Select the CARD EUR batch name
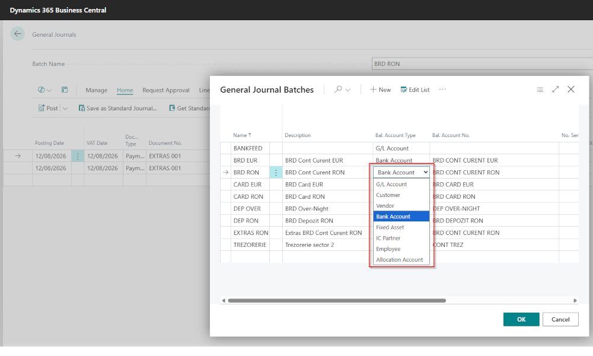Viewport: 593px width, 356px height. 247,185
